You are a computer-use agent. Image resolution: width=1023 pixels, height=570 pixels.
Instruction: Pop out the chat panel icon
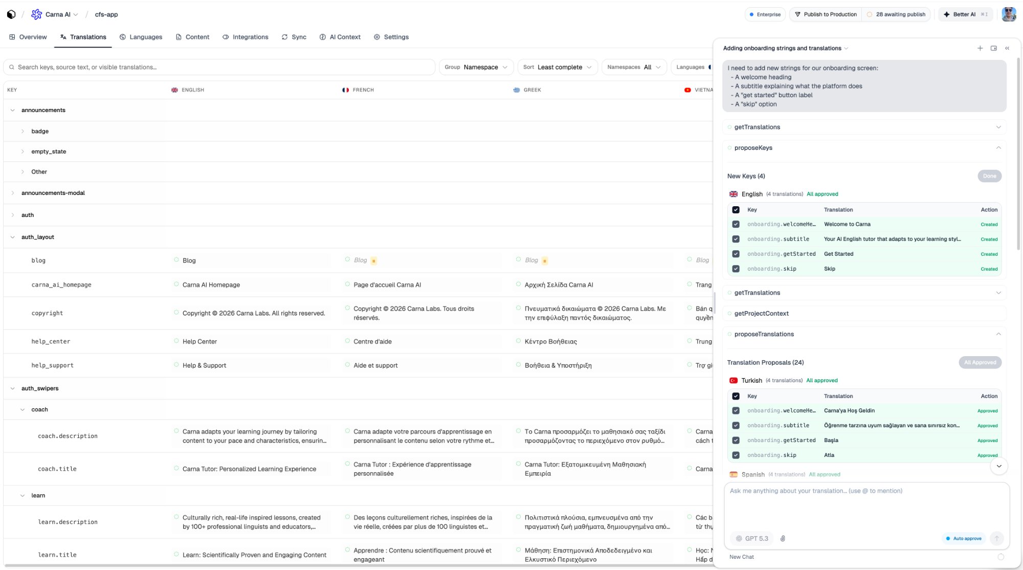tap(993, 48)
